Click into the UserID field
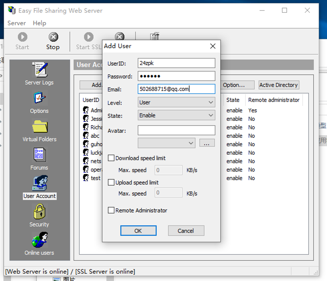 [x=176, y=63]
